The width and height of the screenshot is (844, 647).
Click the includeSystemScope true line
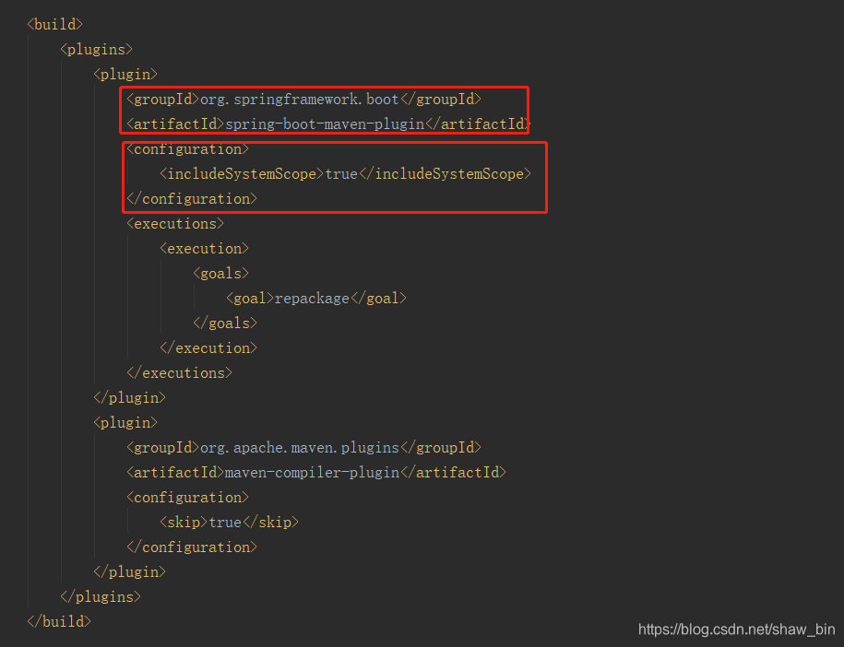346,174
